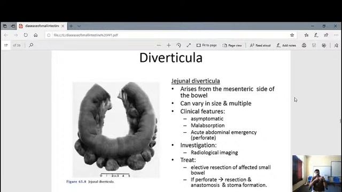Click the Malabsorption bullet text
Viewport: 342px width, 192px height.
point(207,126)
